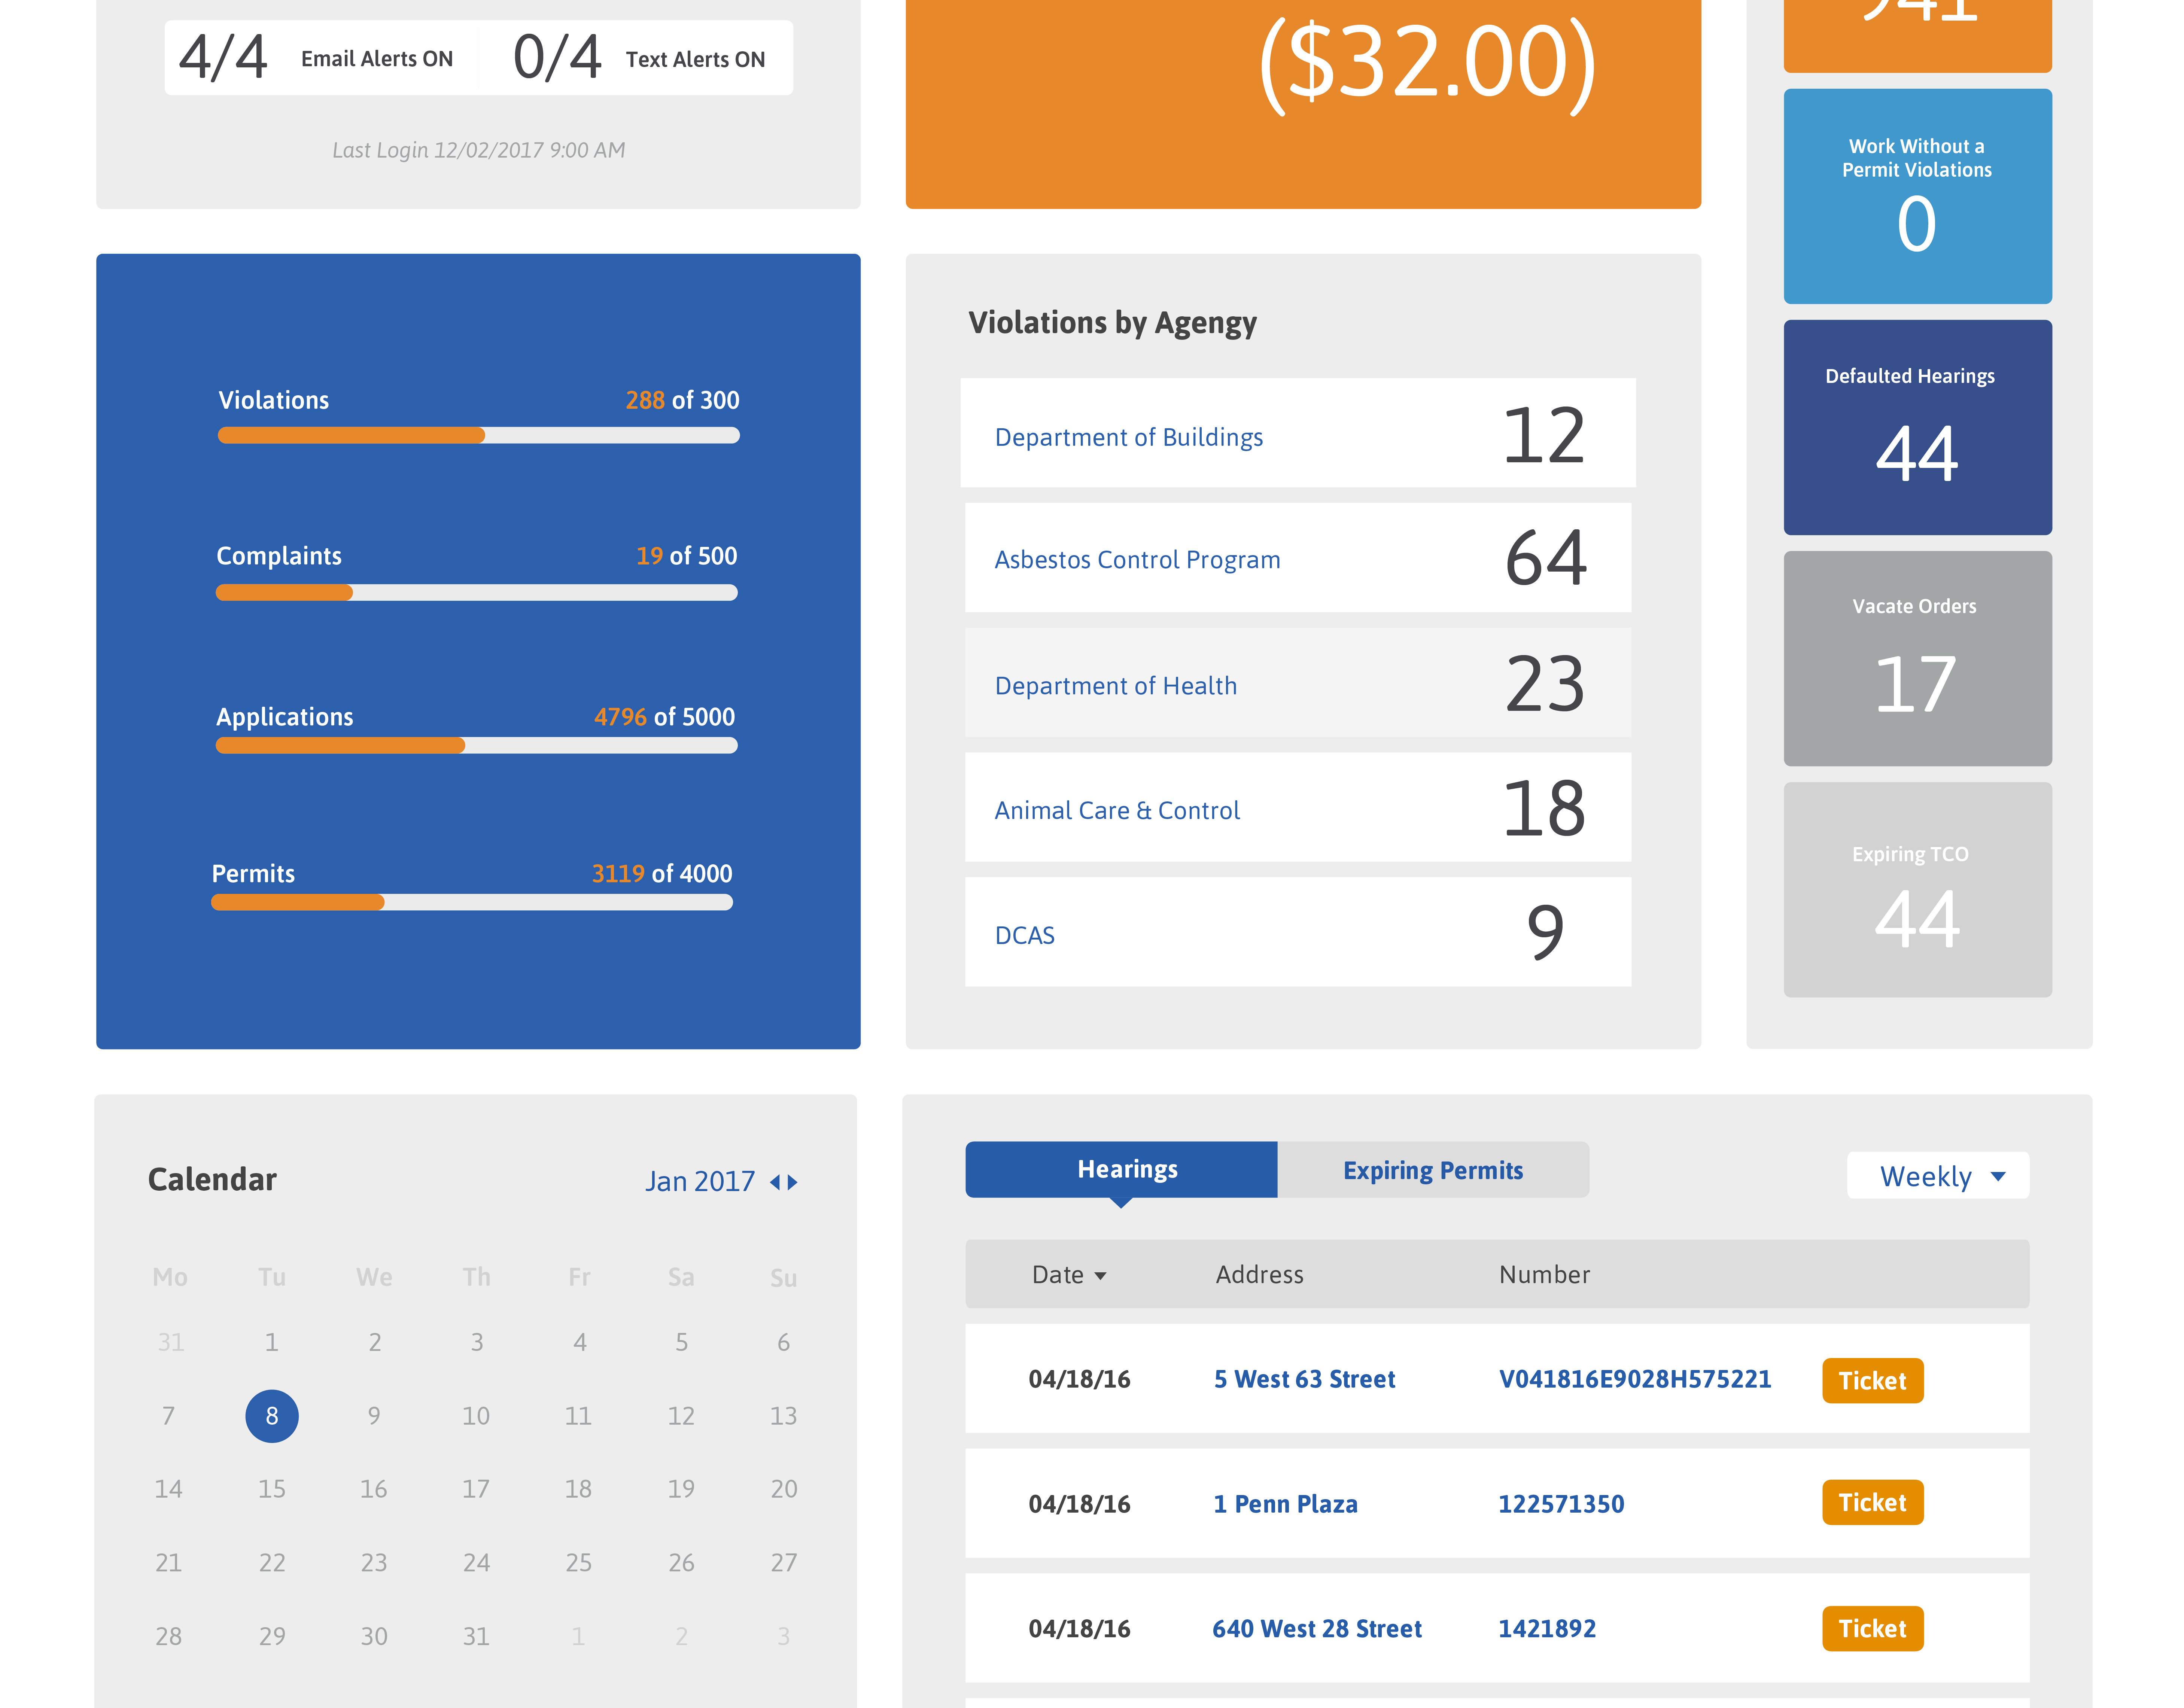Open DCAS violations row
This screenshot has width=2184, height=1708.
1298,932
